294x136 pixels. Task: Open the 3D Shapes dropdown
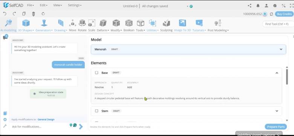26,25
